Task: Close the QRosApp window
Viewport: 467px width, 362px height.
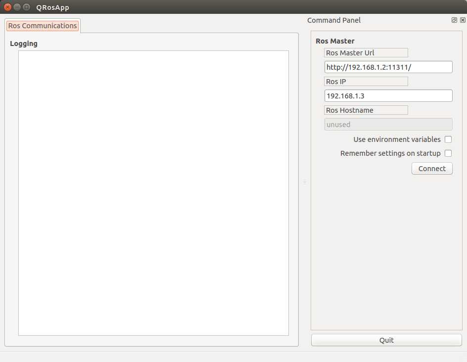Action: click(8, 7)
